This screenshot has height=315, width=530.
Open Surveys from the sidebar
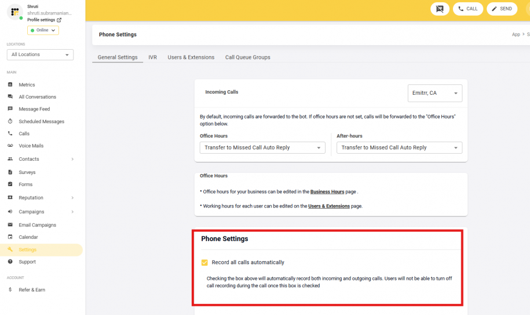27,172
